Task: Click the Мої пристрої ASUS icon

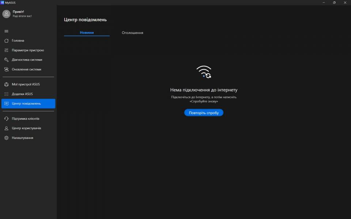Action: coord(6,84)
